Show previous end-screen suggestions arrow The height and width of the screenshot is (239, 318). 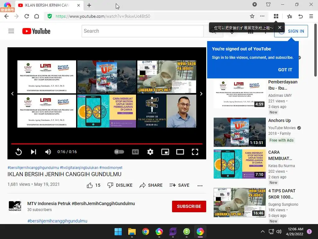pos(12,94)
